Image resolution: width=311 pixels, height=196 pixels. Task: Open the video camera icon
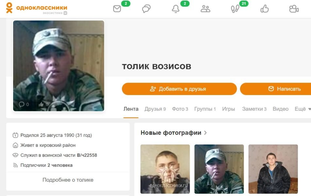point(294,9)
